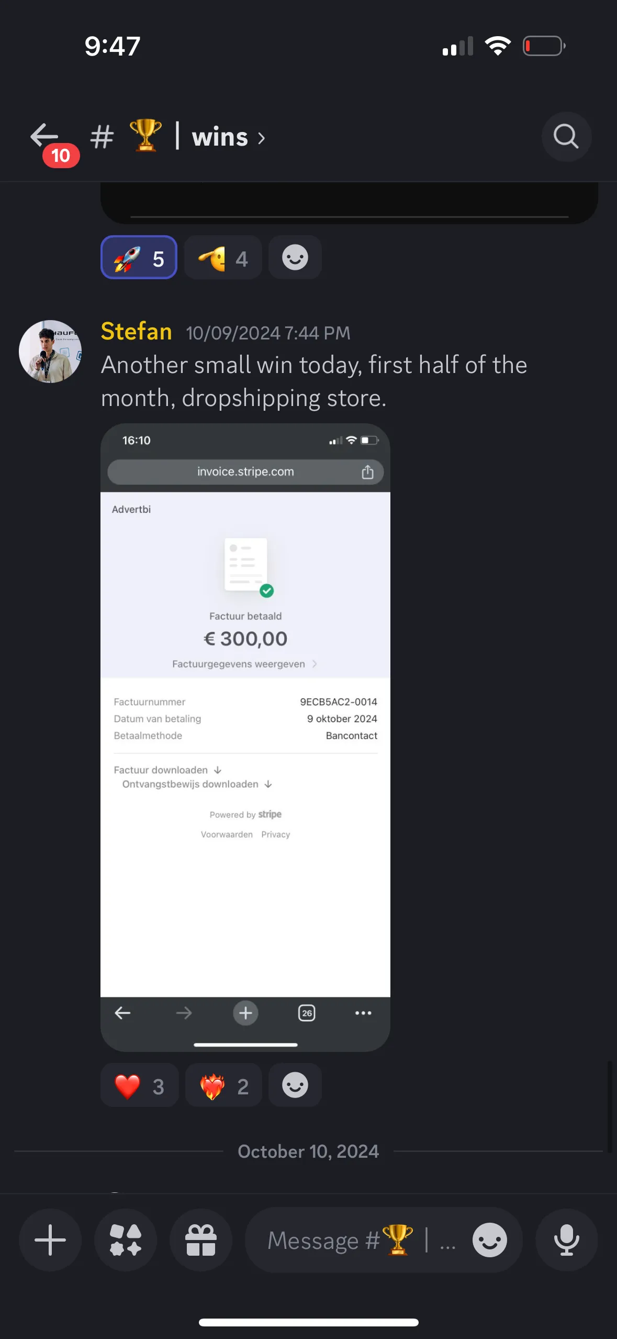617x1339 pixels.
Task: Toggle the red heart reaction
Action: tap(139, 1085)
